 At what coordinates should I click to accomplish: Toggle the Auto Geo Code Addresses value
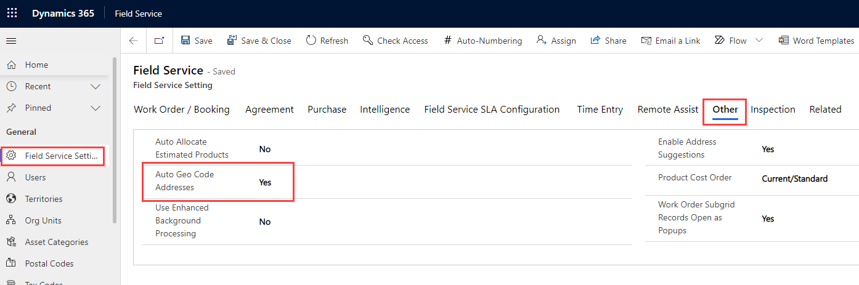pyautogui.click(x=265, y=182)
